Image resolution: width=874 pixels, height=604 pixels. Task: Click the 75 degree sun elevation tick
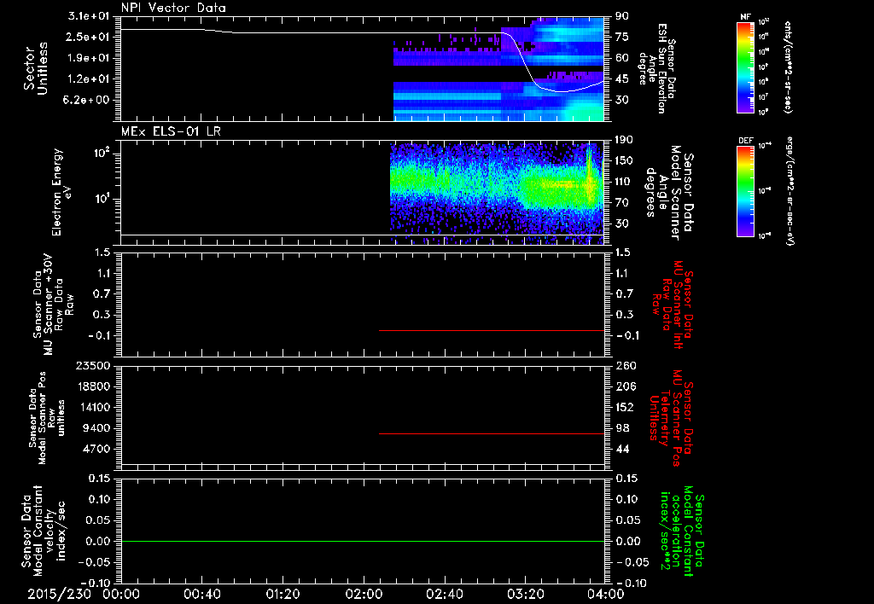[622, 37]
